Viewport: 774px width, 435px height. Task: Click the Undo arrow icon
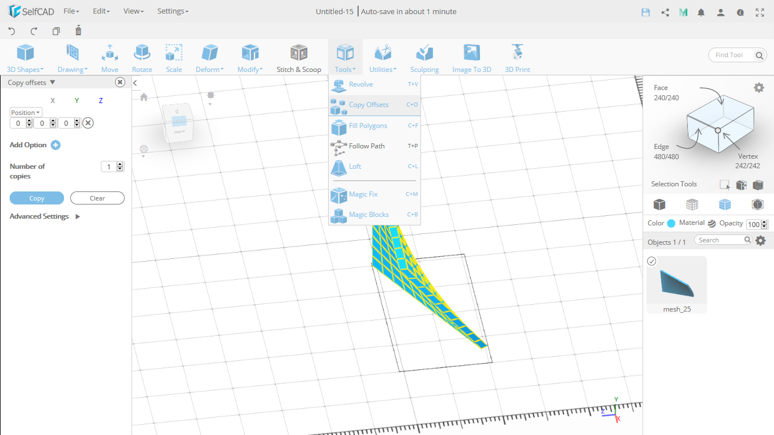pyautogui.click(x=11, y=31)
